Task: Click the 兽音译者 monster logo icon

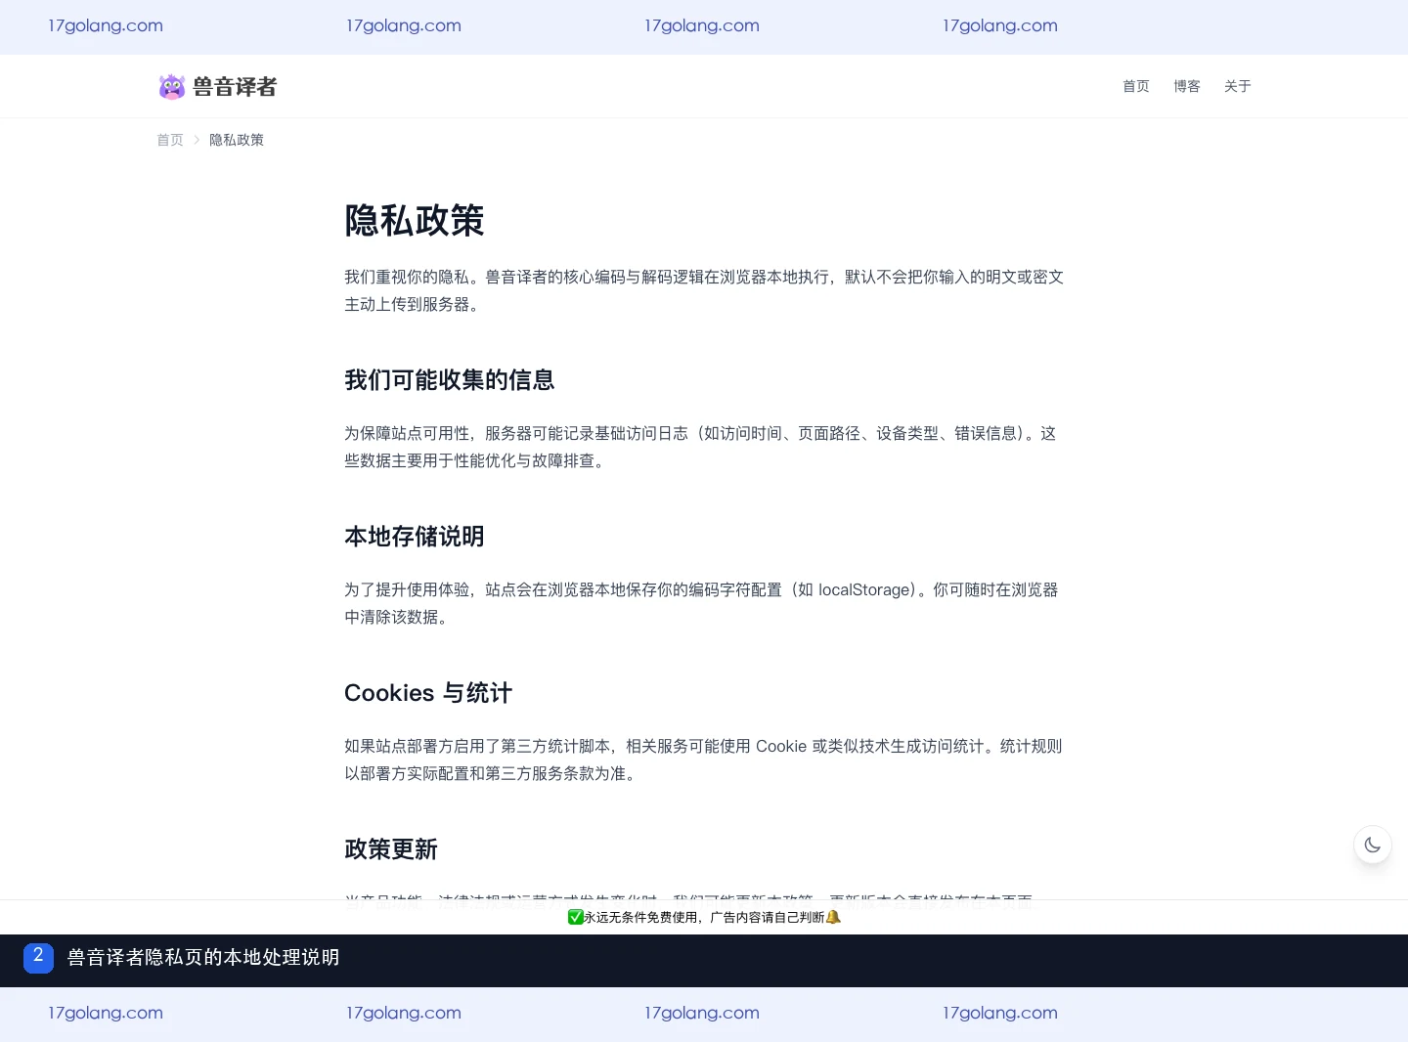Action: click(172, 87)
